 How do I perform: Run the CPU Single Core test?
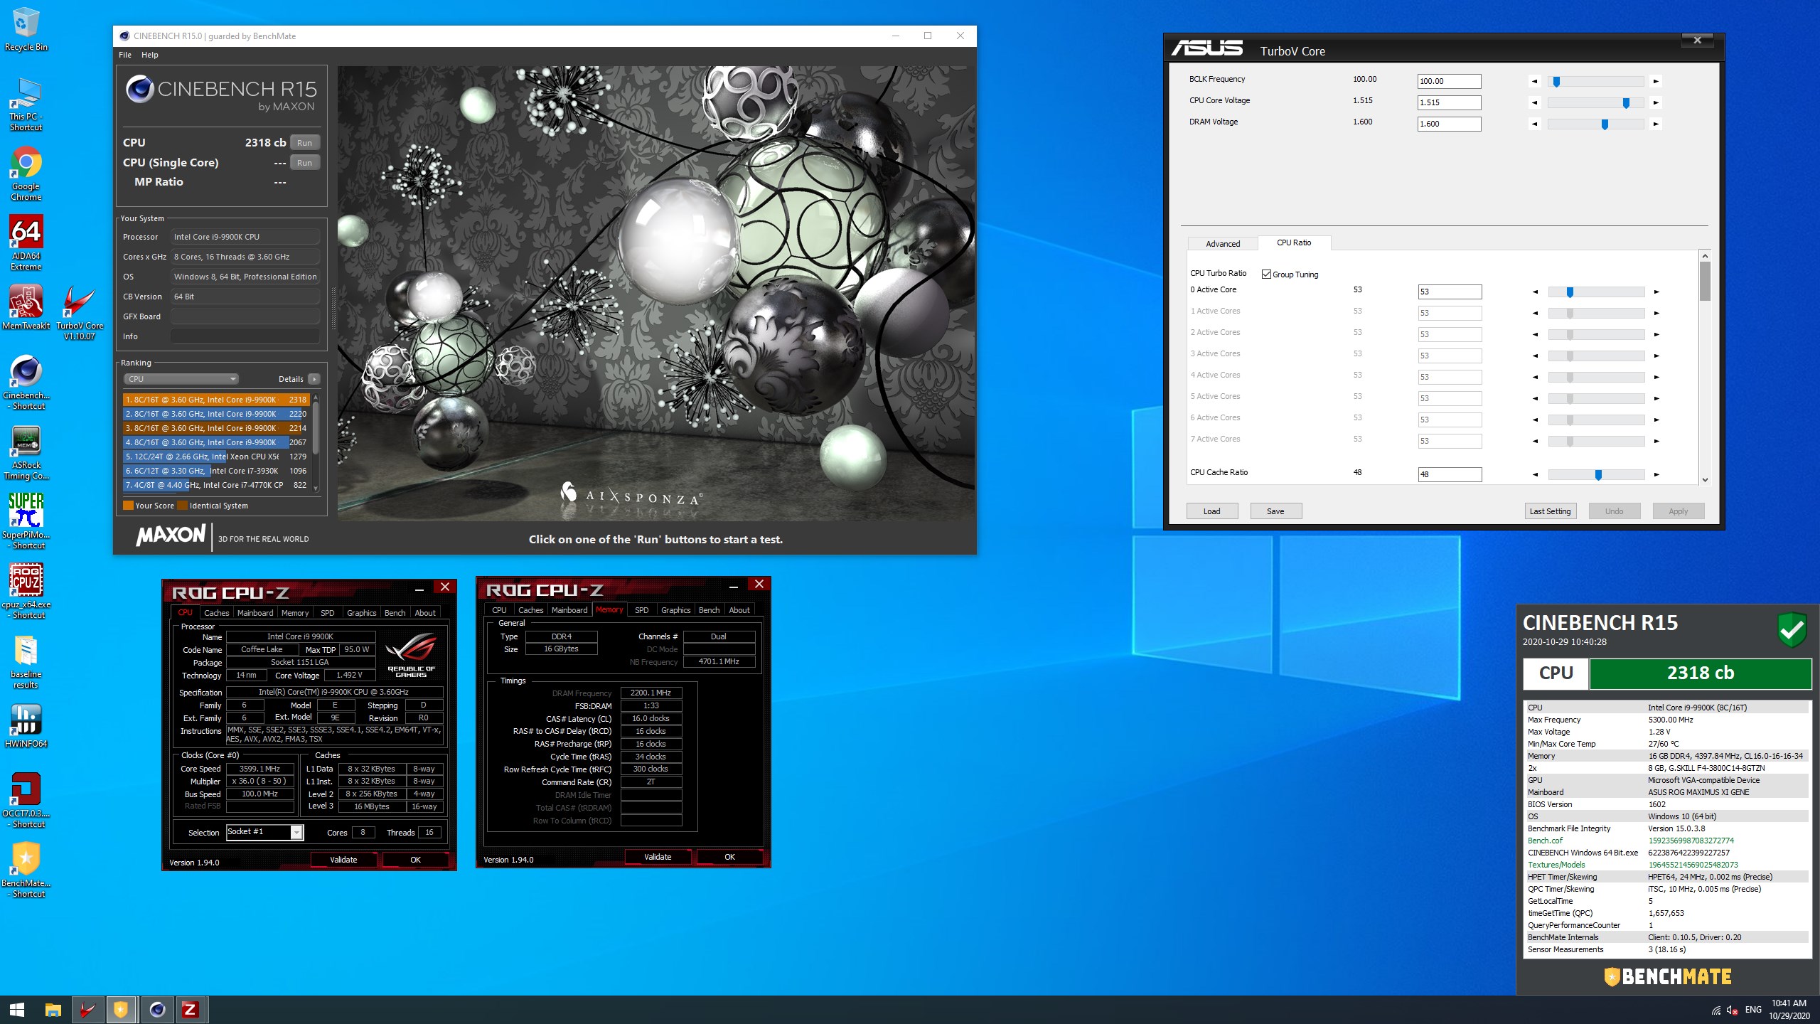(x=305, y=163)
